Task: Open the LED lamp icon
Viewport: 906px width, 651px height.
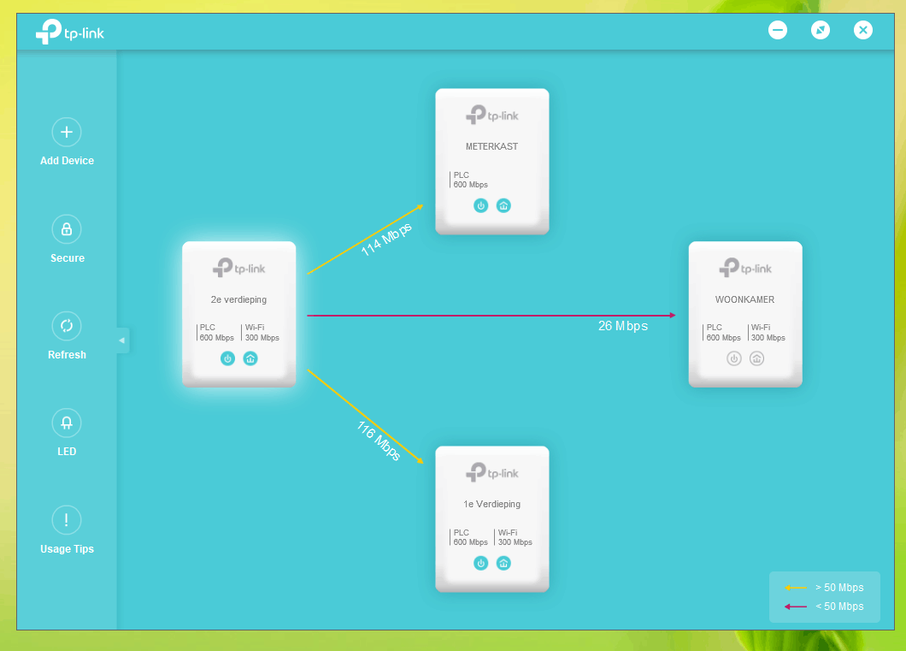Action: click(x=67, y=423)
